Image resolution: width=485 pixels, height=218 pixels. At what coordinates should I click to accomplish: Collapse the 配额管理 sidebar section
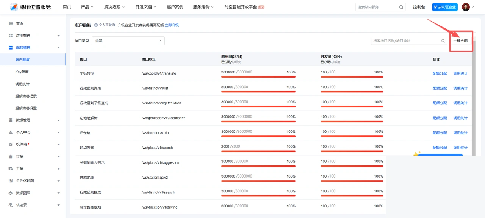click(x=58, y=48)
